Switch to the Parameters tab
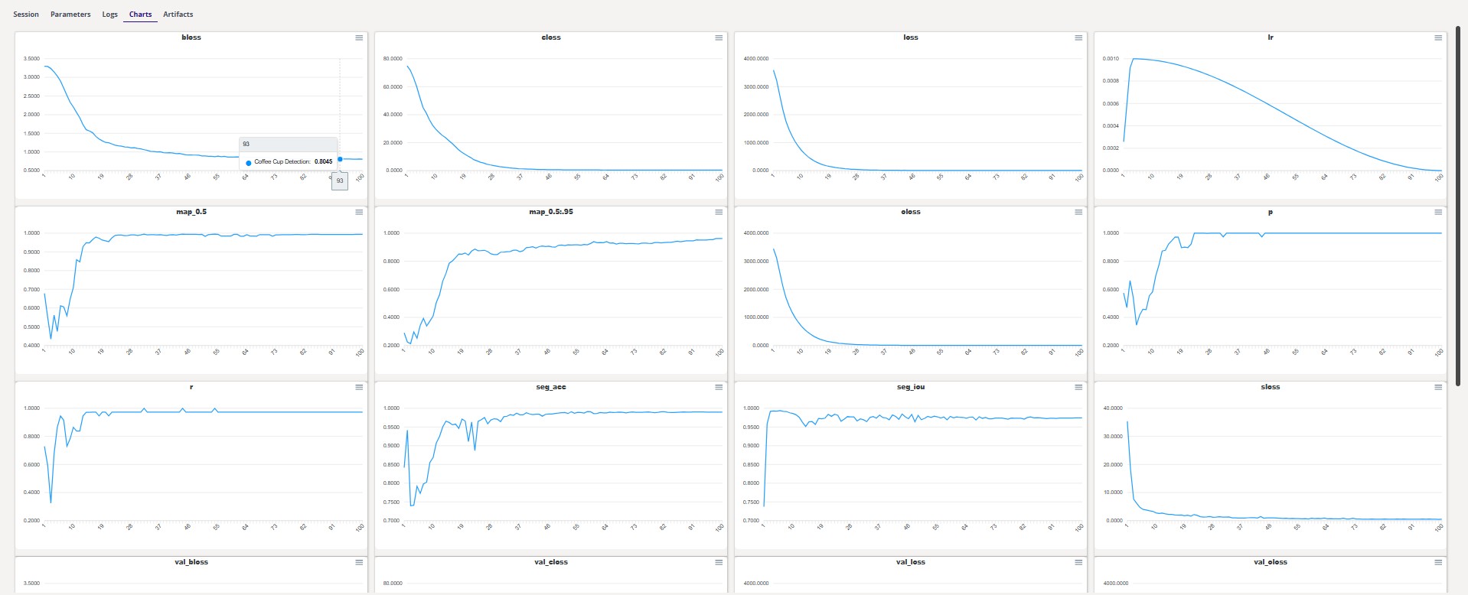1468x595 pixels. [x=70, y=15]
